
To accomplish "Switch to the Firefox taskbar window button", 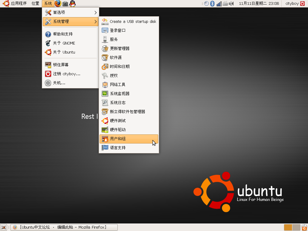I will (x=64, y=227).
